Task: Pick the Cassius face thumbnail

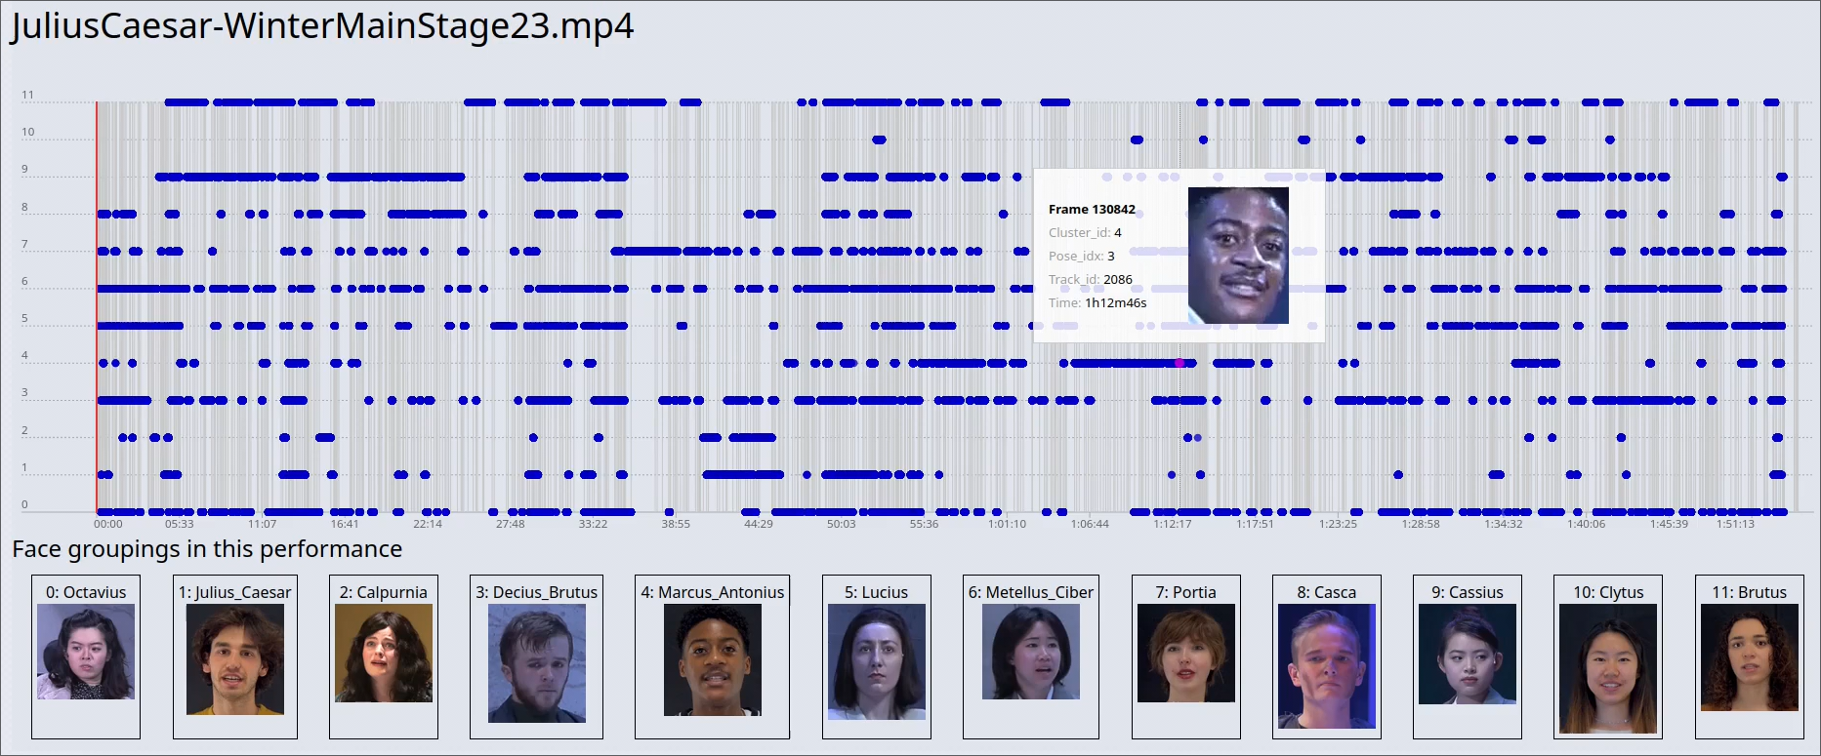Action: (1468, 654)
